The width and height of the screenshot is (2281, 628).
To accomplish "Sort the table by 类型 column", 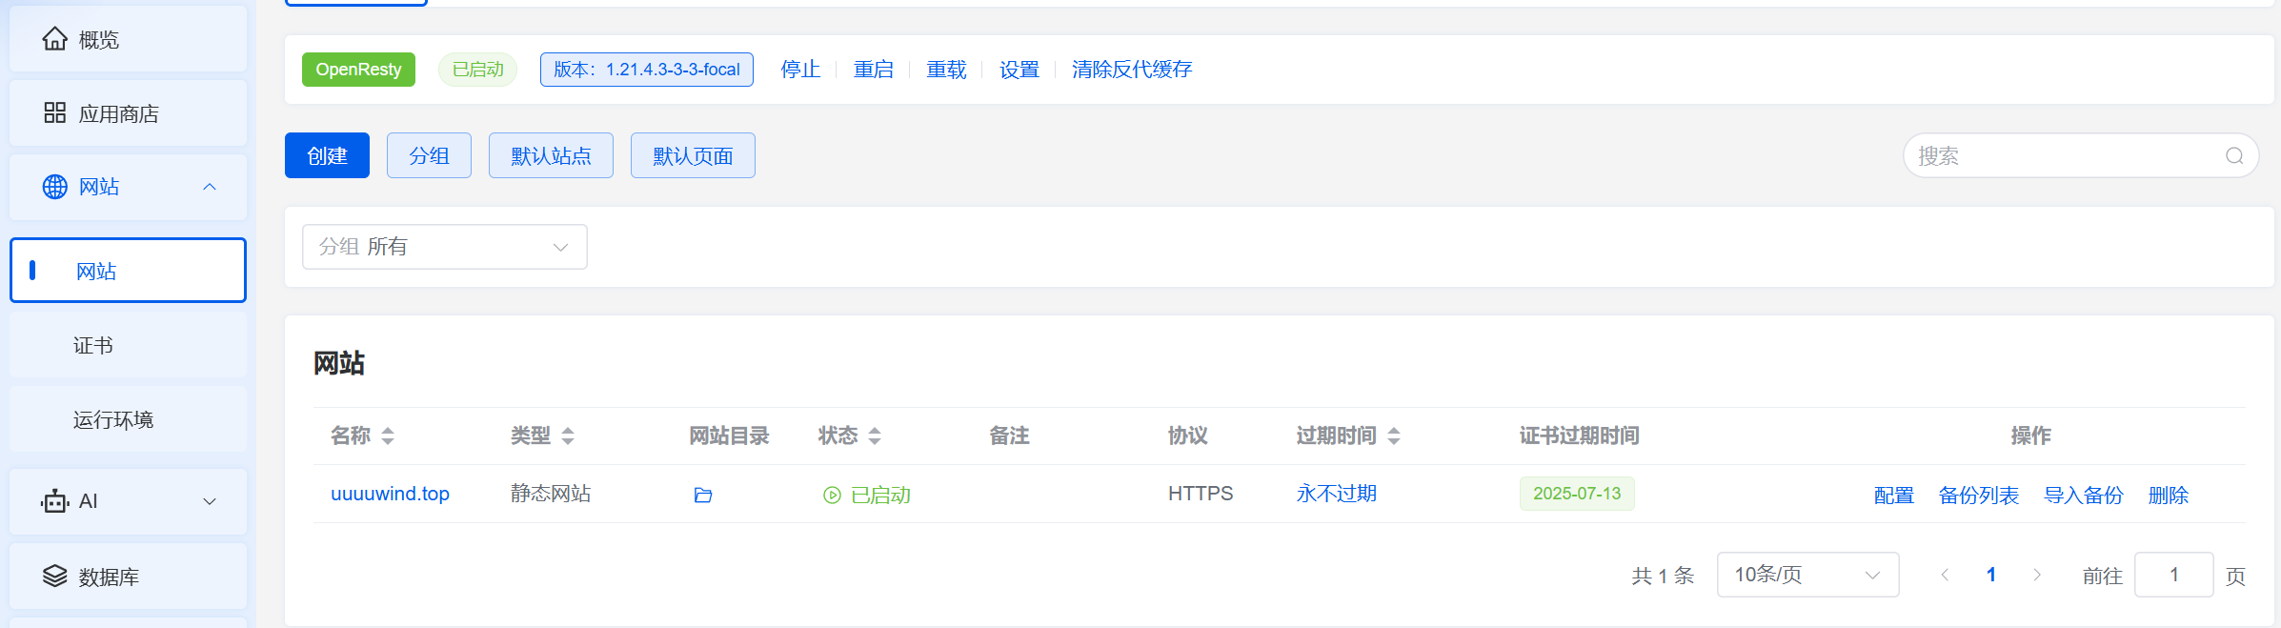I will click(568, 436).
